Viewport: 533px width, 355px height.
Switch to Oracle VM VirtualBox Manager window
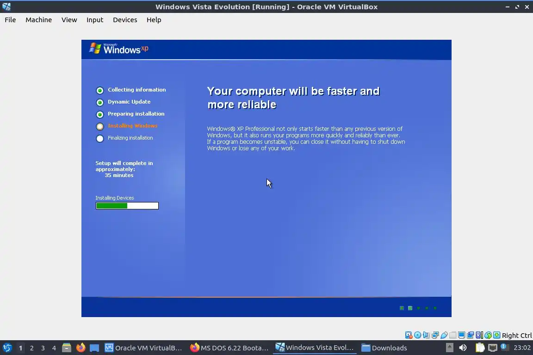coord(143,348)
